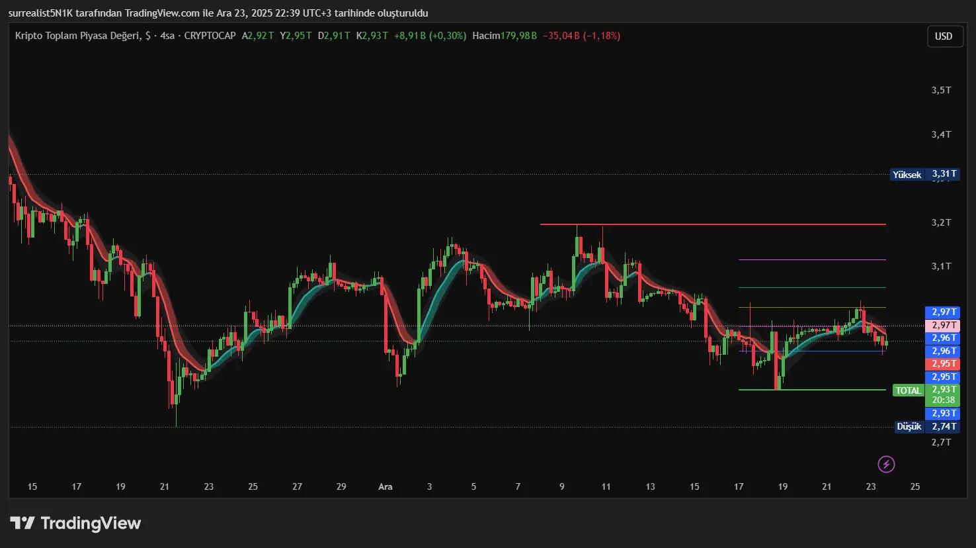Click the green TOTAL symbol label
The height and width of the screenshot is (548, 976).
[908, 390]
